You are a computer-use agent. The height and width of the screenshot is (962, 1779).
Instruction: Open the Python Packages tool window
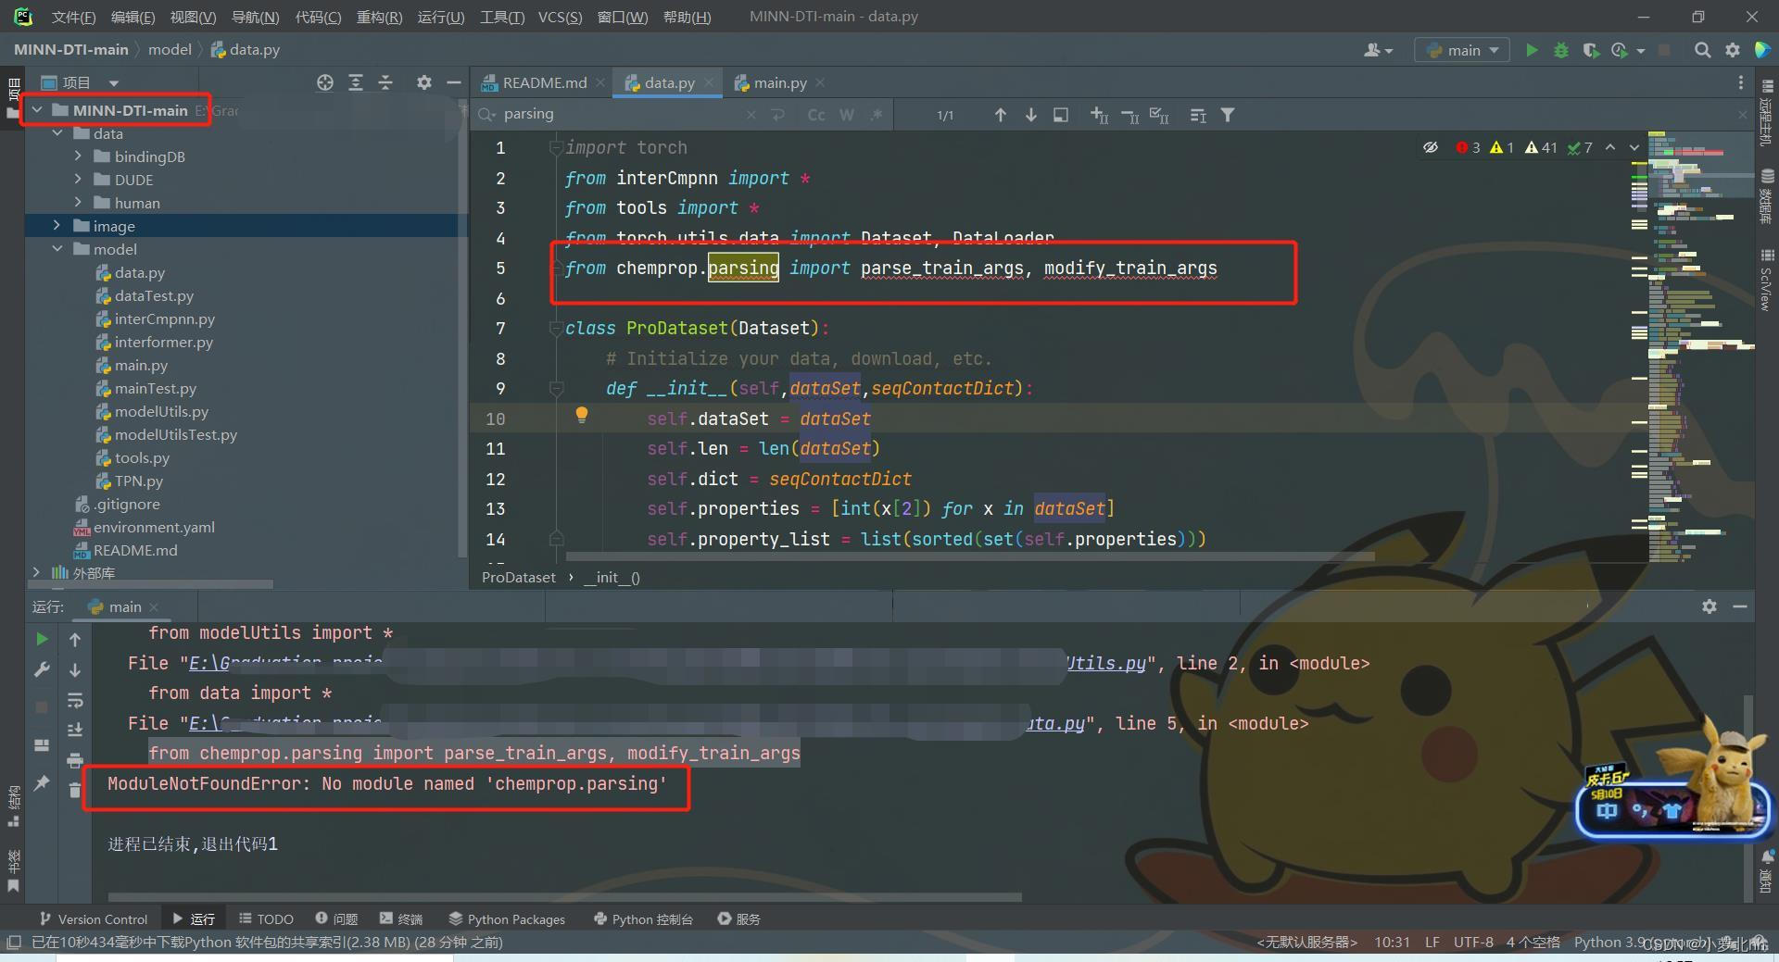click(x=506, y=918)
